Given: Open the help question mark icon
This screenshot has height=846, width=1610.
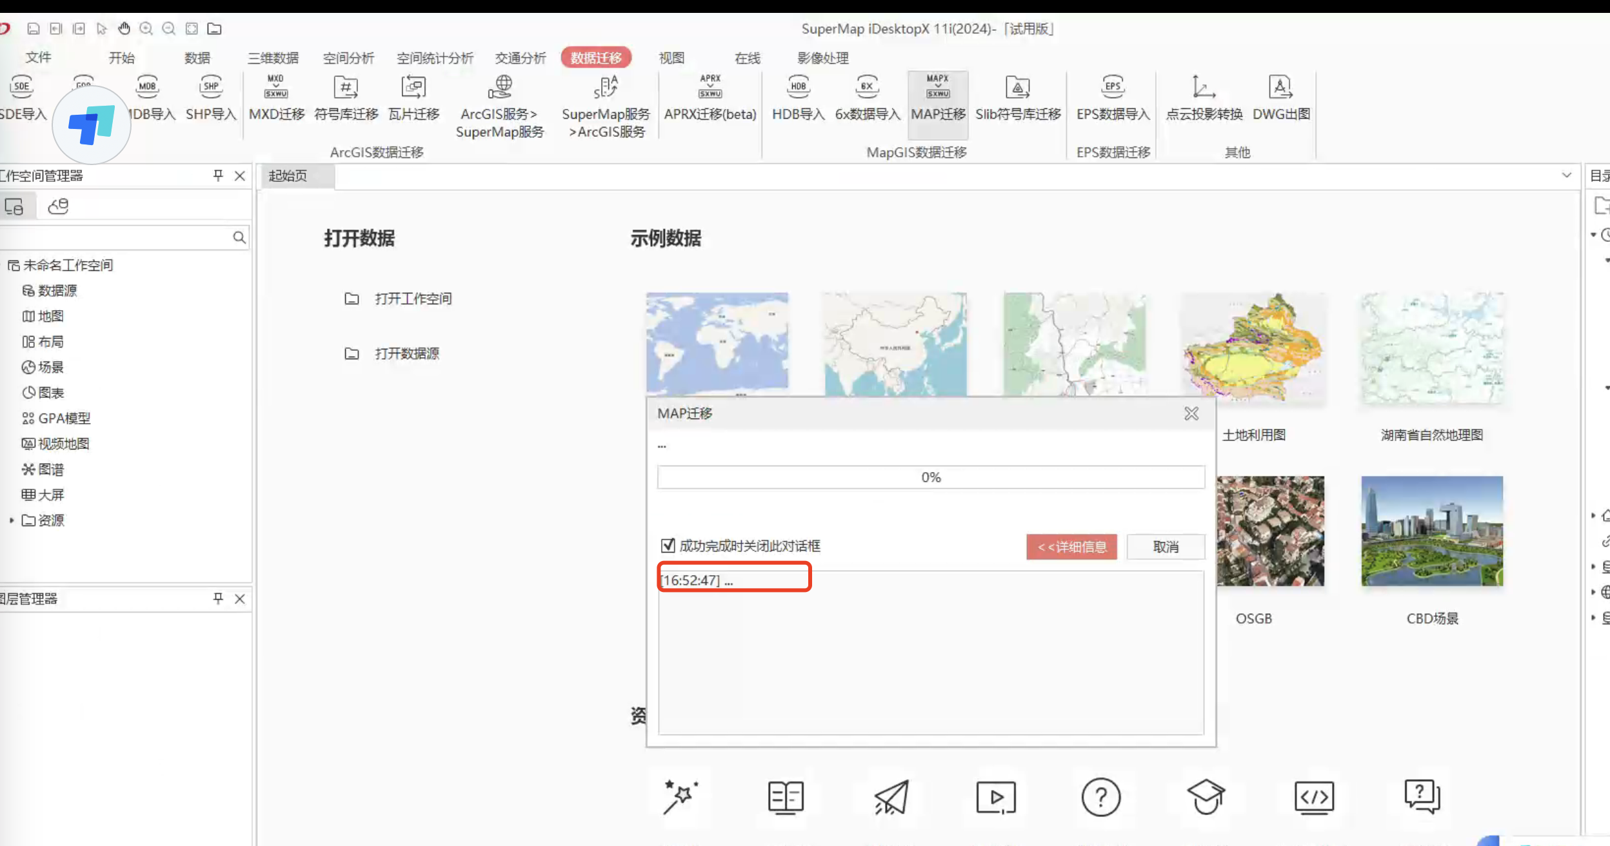Looking at the screenshot, I should [1101, 798].
